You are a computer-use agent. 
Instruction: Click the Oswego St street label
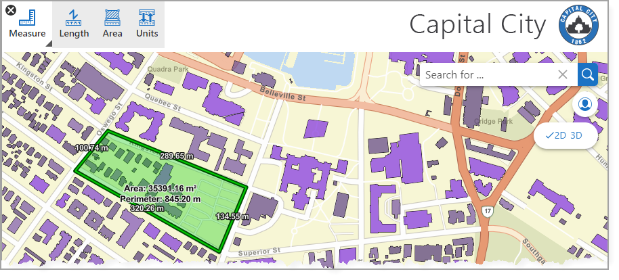point(110,119)
